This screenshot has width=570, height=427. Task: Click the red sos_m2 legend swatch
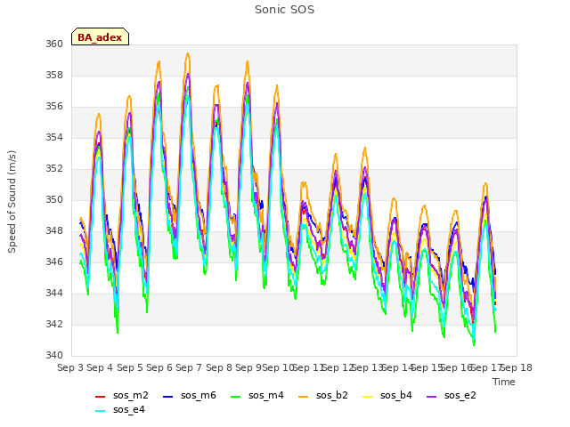click(x=100, y=397)
